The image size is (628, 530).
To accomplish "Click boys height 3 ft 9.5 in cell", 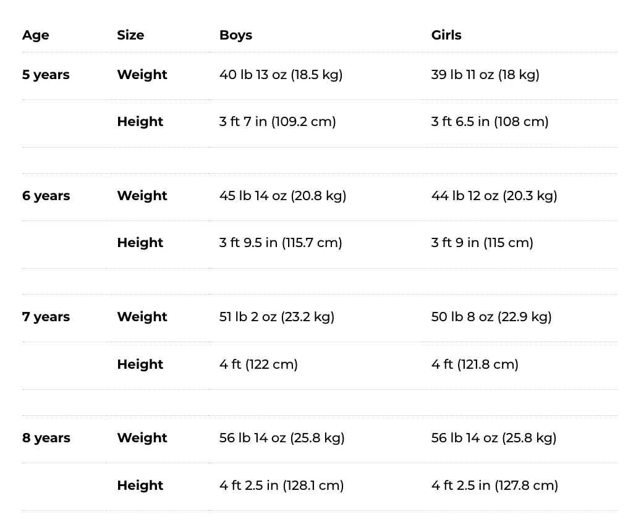I will point(281,243).
